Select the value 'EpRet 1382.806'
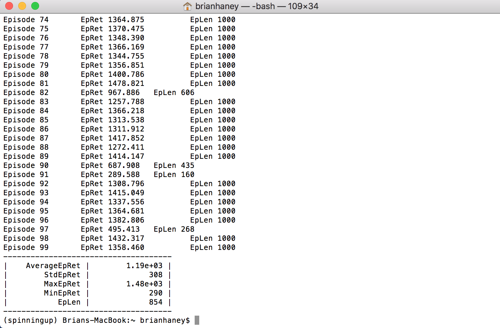The image size is (500, 328). click(x=113, y=220)
